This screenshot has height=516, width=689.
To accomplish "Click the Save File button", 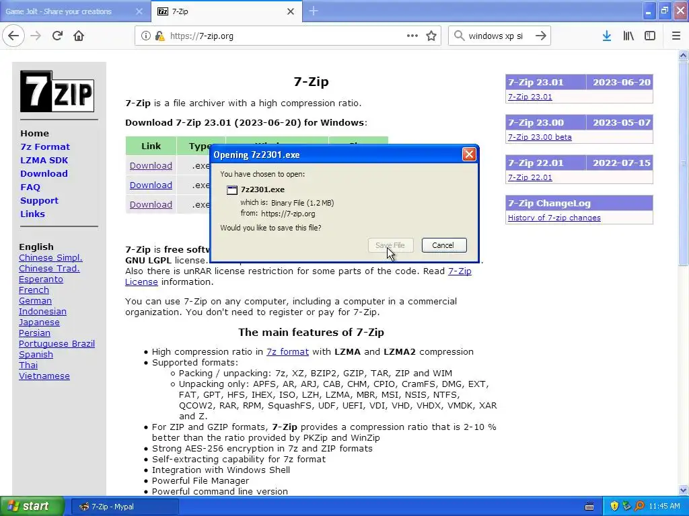I will (x=390, y=245).
